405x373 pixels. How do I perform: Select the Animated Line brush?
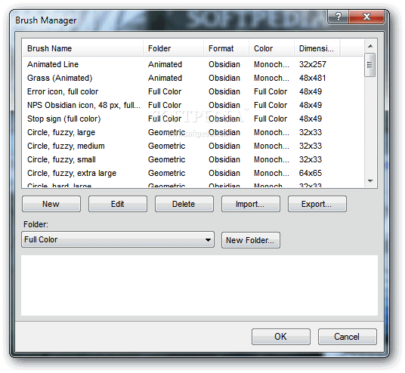point(53,64)
